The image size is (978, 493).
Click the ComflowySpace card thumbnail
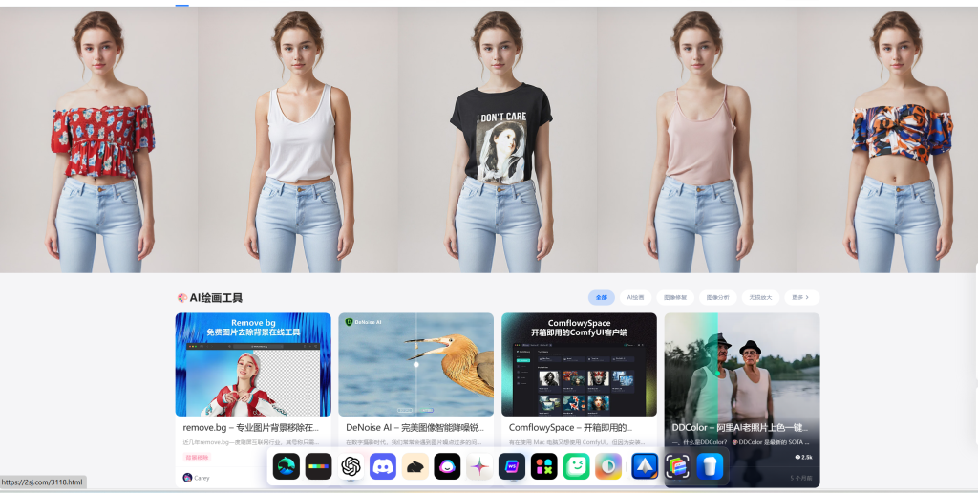click(x=579, y=364)
